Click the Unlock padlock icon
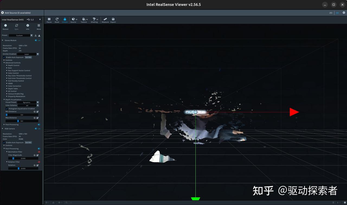 [65, 19]
